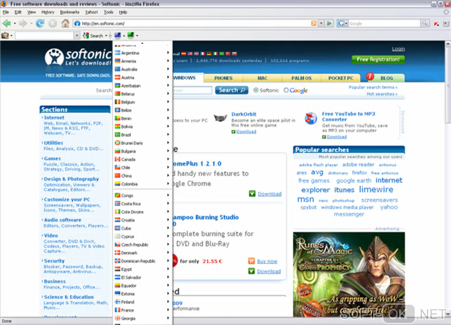Open the Popular search terms link
The width and height of the screenshot is (451, 325).
point(373,87)
